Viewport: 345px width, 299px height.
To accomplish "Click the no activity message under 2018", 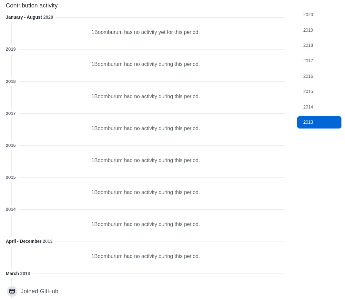I will point(146,97).
